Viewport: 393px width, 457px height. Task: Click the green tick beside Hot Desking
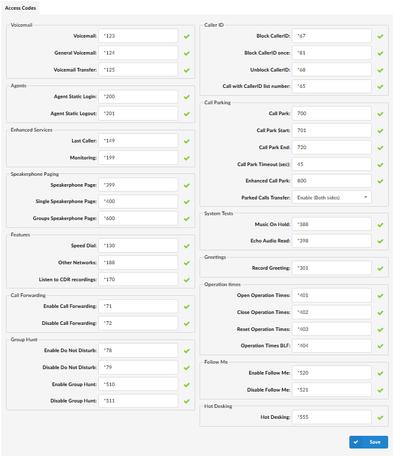[380, 418]
